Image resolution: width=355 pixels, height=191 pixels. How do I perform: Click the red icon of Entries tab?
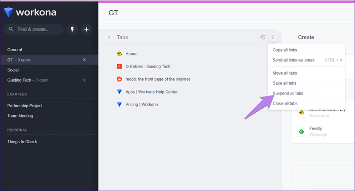119,67
